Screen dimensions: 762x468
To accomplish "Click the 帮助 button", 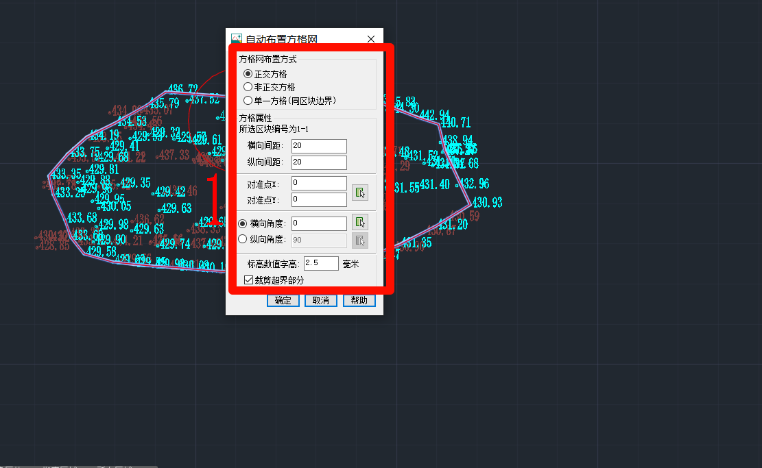I will click(x=359, y=301).
